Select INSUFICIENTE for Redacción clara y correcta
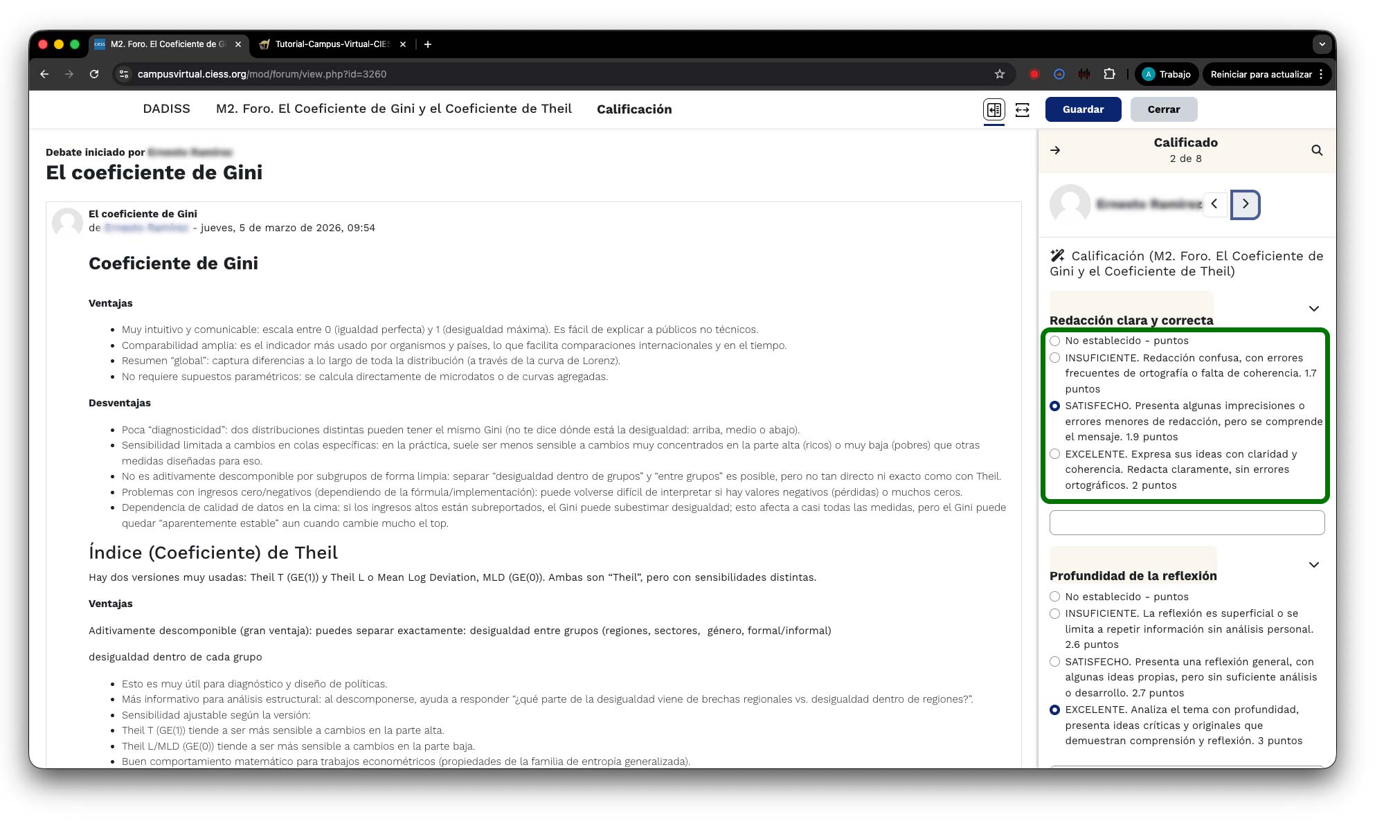1393x821 pixels. [1054, 358]
